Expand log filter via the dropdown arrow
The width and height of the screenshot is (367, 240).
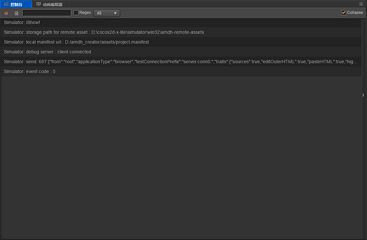pyautogui.click(x=115, y=13)
